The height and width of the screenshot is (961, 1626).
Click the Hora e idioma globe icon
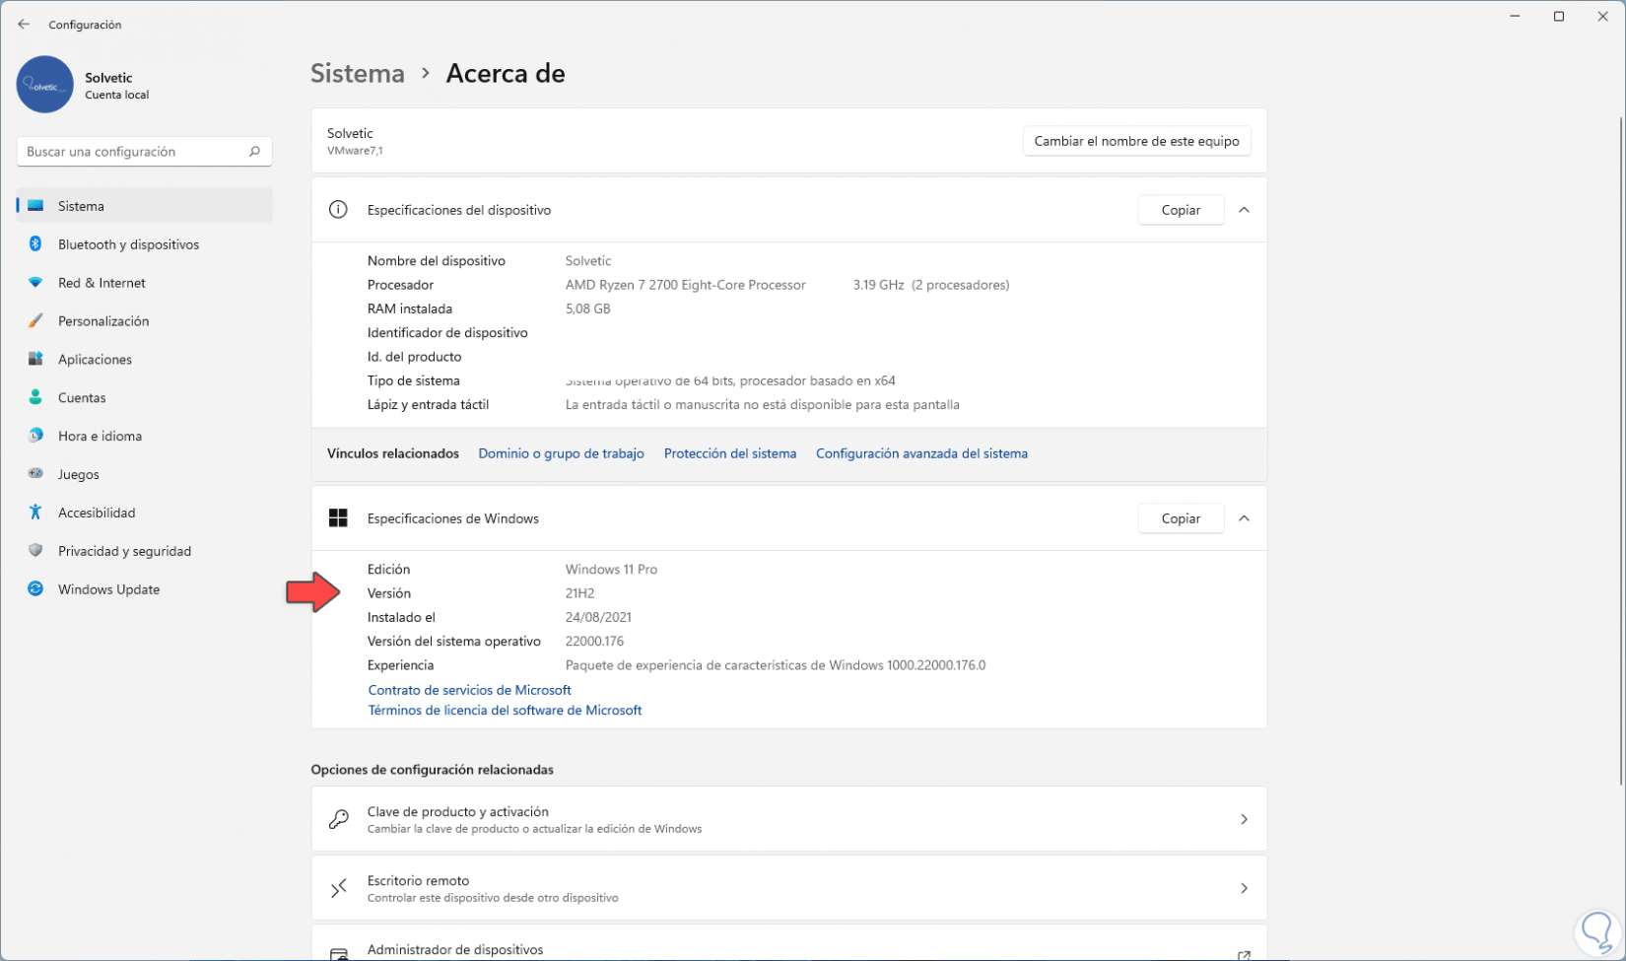click(35, 436)
